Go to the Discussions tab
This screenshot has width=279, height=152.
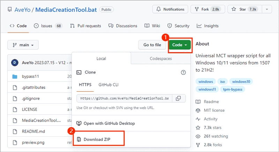coord(123,26)
